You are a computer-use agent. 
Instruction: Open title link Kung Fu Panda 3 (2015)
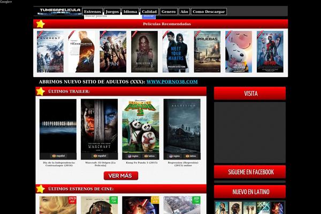[142, 163]
